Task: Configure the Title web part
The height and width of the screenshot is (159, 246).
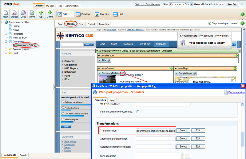Action: coord(109,60)
